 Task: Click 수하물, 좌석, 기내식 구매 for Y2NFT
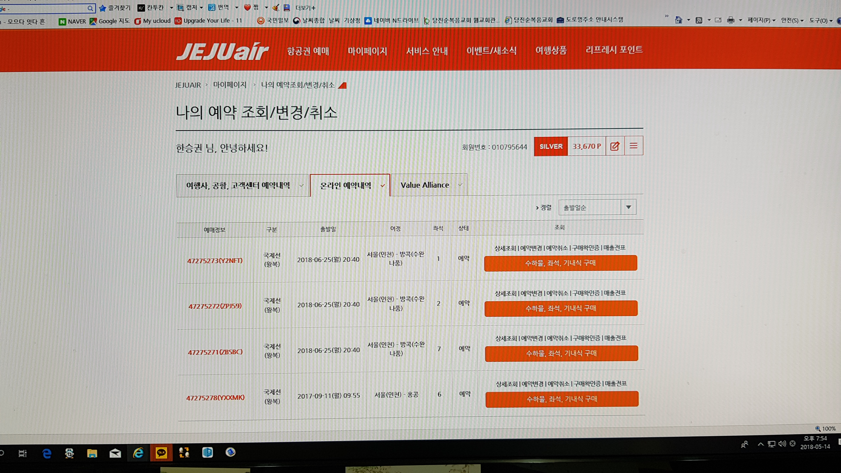[x=560, y=263]
